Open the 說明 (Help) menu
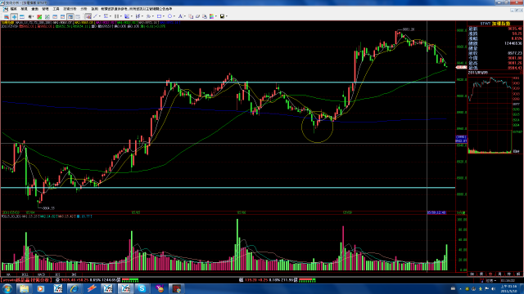The image size is (524, 294). [x=95, y=9]
